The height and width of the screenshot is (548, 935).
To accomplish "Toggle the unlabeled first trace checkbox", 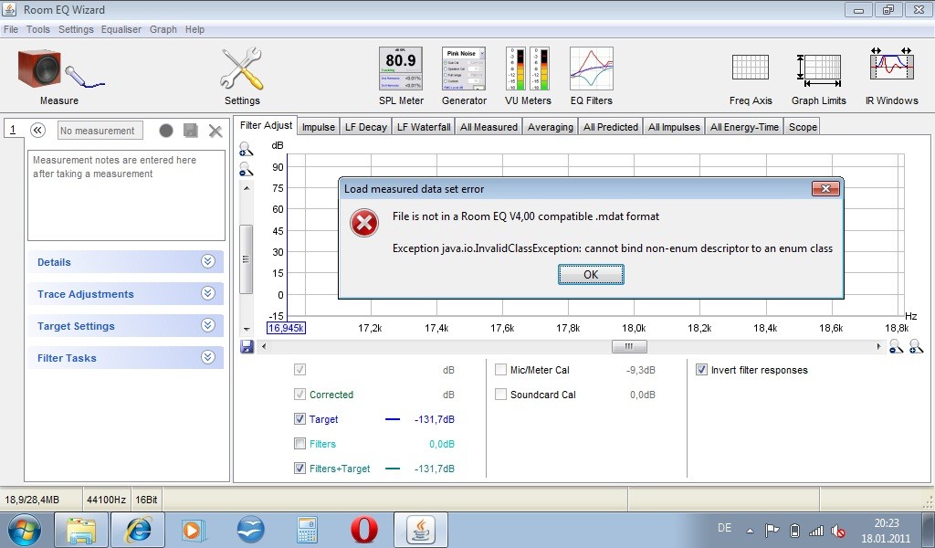I will pyautogui.click(x=299, y=370).
